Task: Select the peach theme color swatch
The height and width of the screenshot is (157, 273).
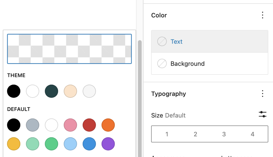Action: (x=70, y=91)
